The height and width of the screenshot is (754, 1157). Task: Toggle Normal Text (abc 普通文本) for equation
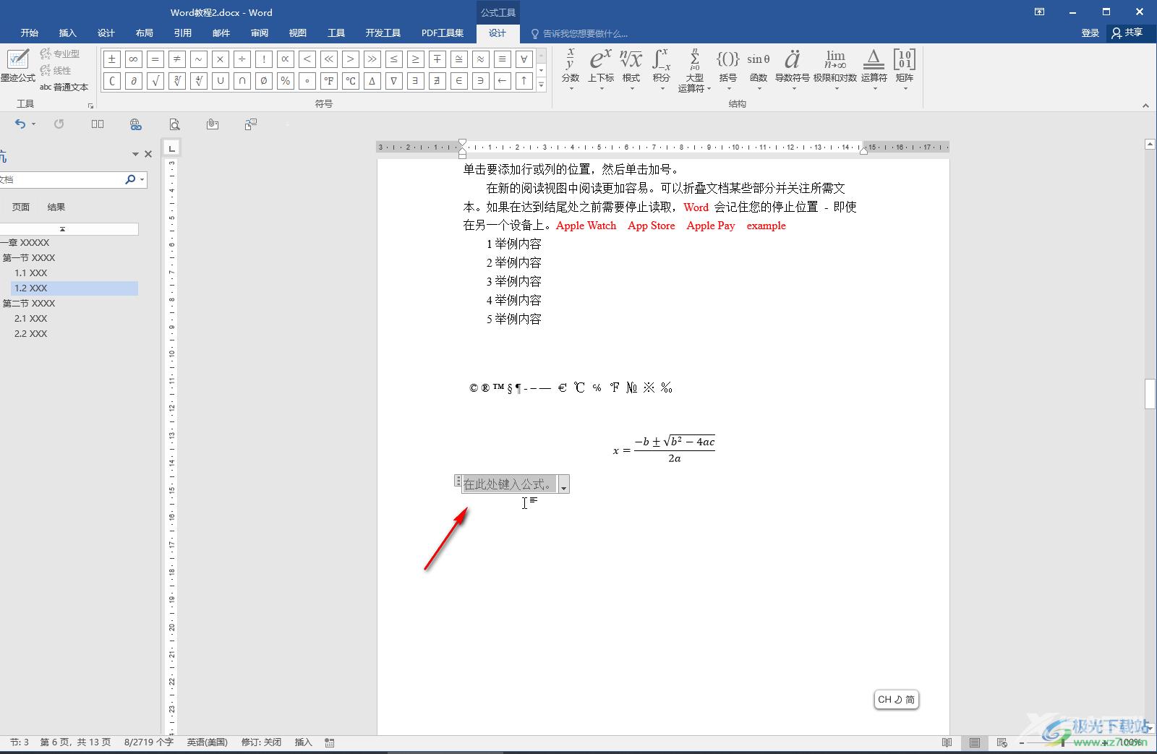[x=64, y=87]
